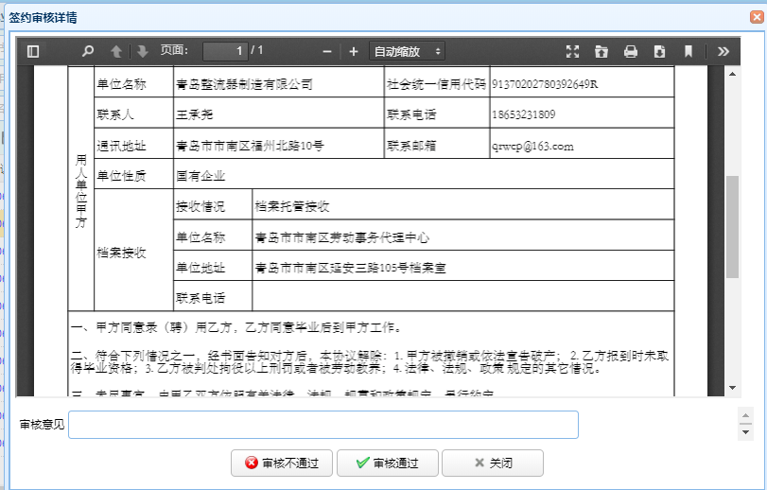
Task: Zoom out with the minus icon
Action: pyautogui.click(x=327, y=51)
